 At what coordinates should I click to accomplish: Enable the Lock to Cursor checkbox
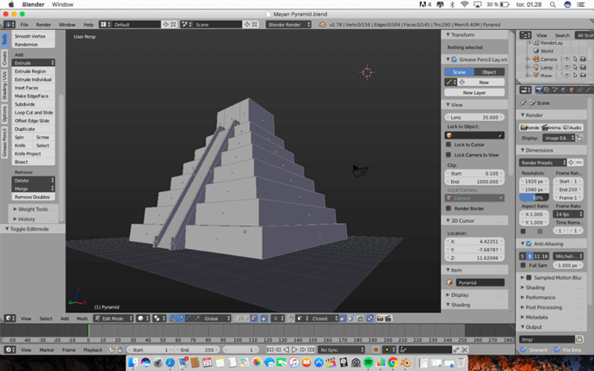pyautogui.click(x=449, y=145)
